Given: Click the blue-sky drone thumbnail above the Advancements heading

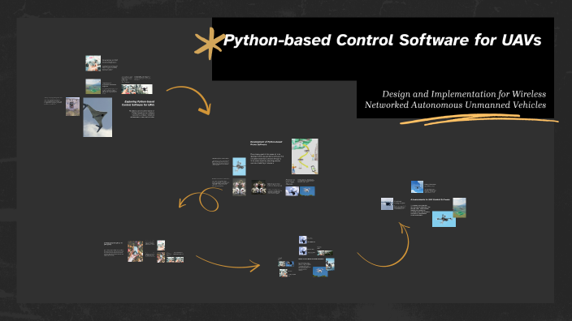Looking at the screenshot, I should click(x=417, y=186).
